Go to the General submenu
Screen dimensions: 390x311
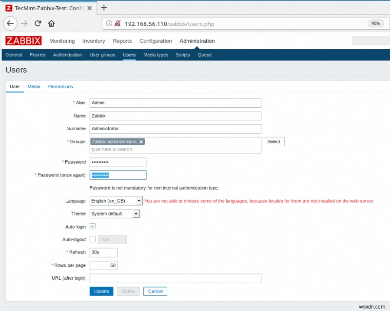14,55
